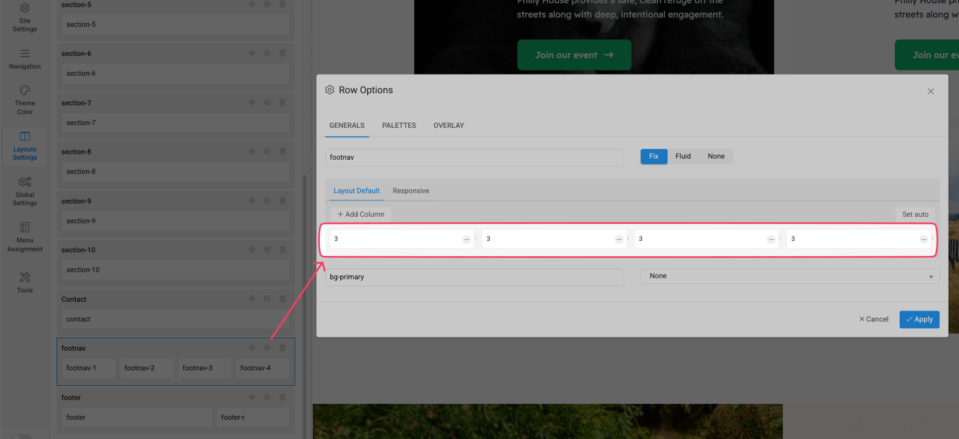Click the gear icon on the footnav row

267,348
